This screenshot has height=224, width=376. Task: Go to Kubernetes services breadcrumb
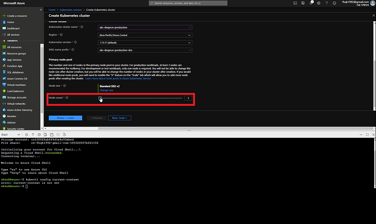coord(71,10)
